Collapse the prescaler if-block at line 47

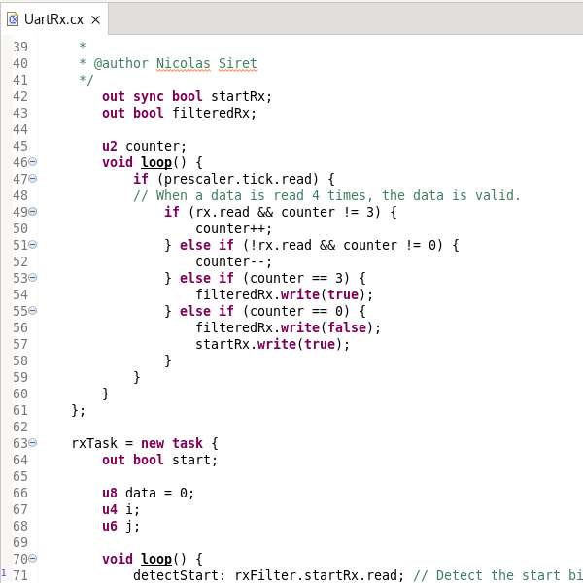click(x=32, y=179)
